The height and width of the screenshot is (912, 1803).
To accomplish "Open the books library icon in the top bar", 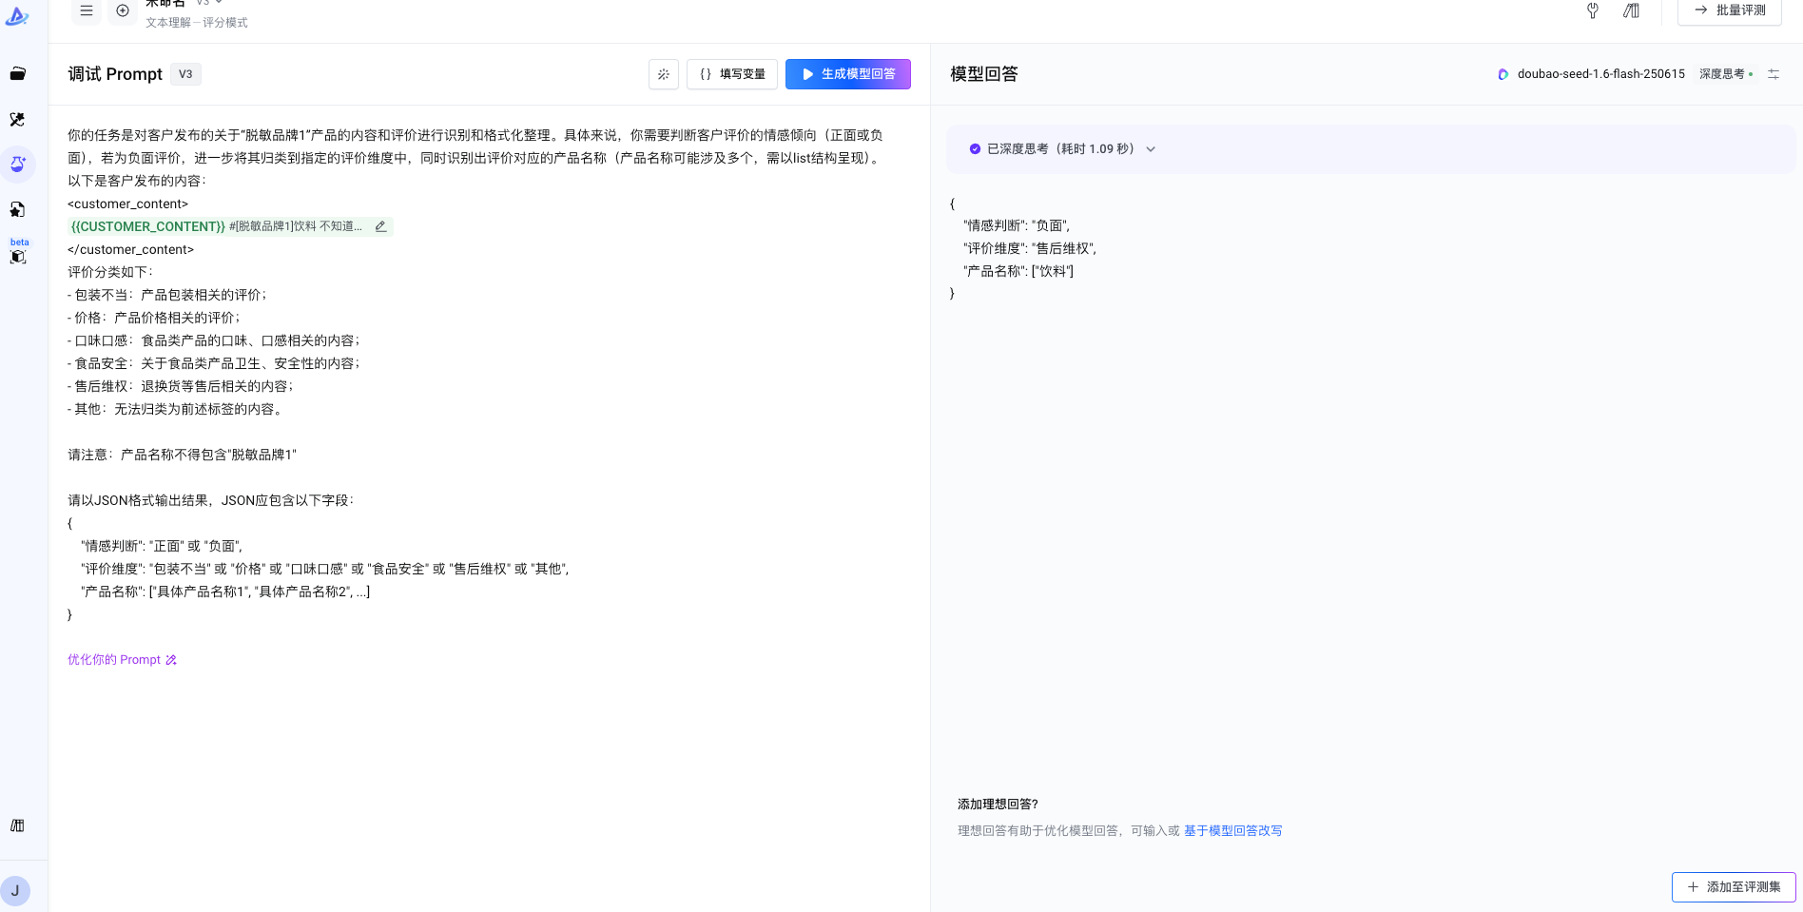I will point(1631,10).
